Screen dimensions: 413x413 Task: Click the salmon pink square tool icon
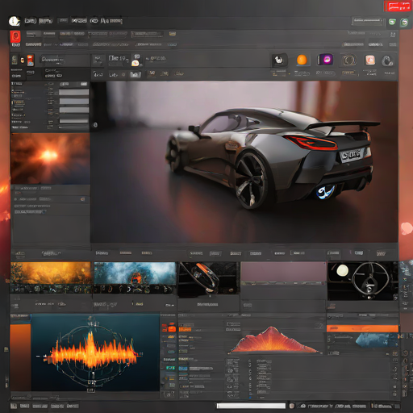click(370, 60)
